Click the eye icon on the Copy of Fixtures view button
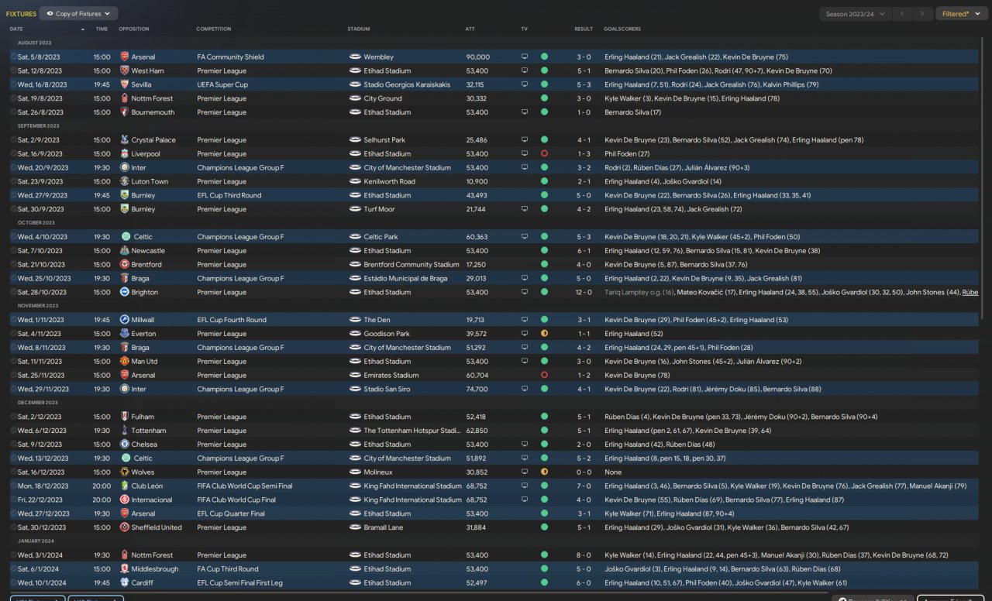Screen dimensions: 992x601 pyautogui.click(x=51, y=13)
